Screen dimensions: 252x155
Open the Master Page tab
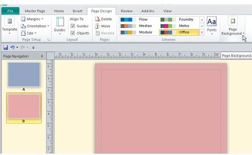35,11
